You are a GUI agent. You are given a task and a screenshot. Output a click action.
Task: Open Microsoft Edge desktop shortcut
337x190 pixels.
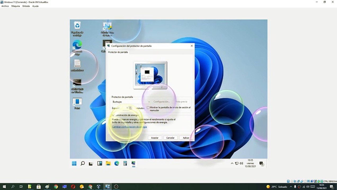[x=77, y=47]
